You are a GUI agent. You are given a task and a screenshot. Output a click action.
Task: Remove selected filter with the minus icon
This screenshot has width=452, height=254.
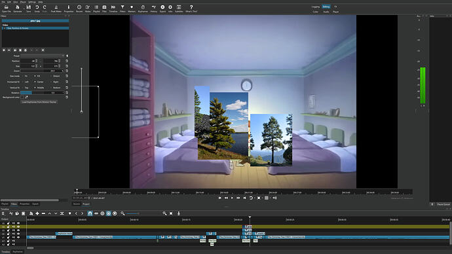point(9,50)
